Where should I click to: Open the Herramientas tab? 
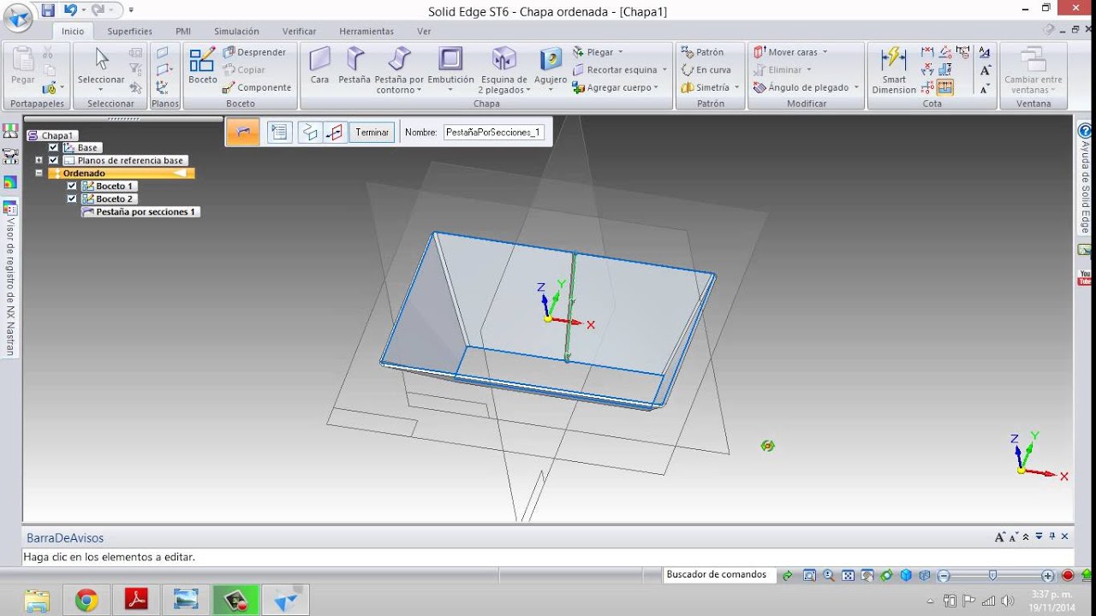[366, 32]
